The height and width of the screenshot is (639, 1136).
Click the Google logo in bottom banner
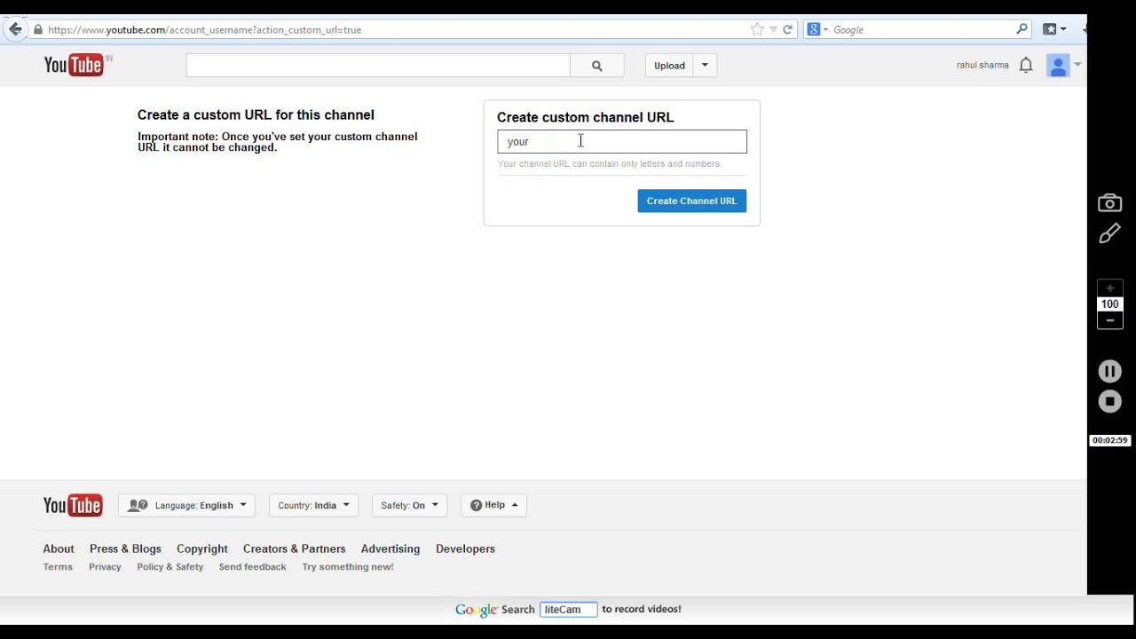point(476,610)
